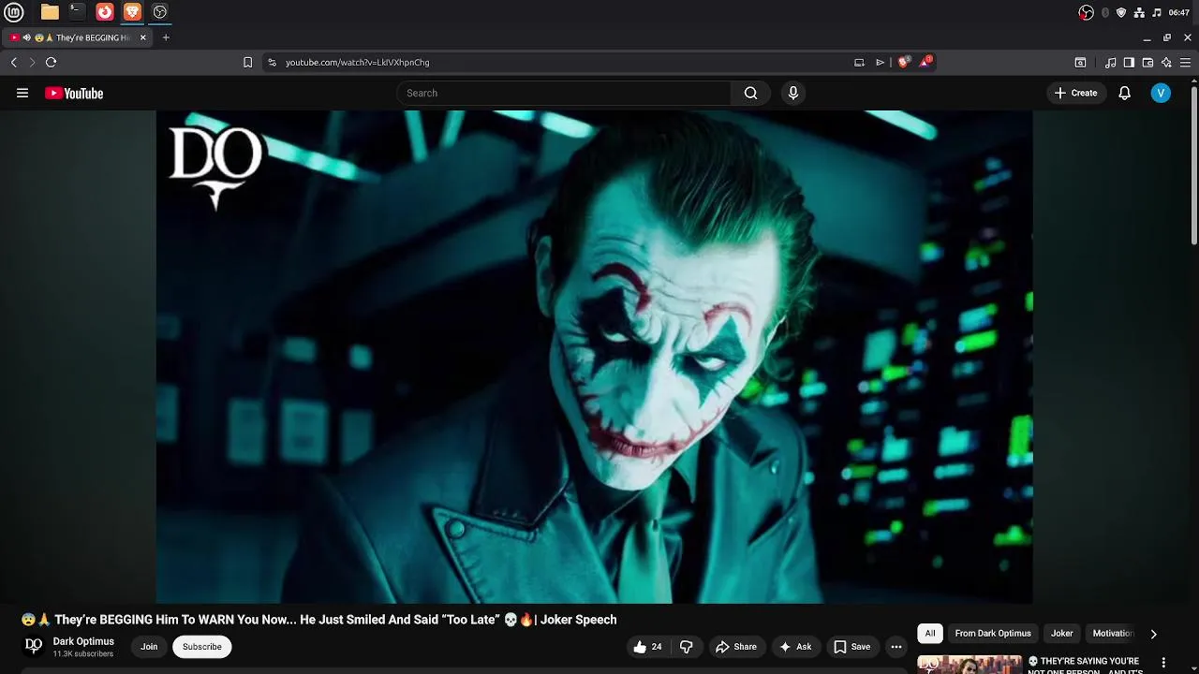Open more actions three-dot menu
This screenshot has width=1199, height=674.
(x=896, y=647)
